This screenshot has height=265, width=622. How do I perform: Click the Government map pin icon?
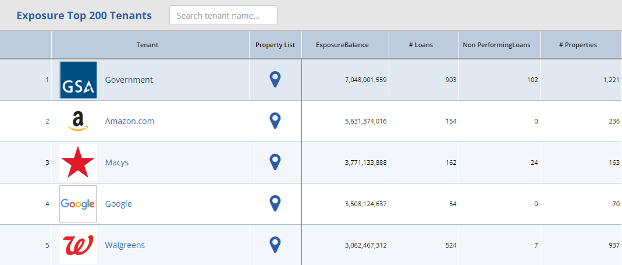click(x=275, y=79)
